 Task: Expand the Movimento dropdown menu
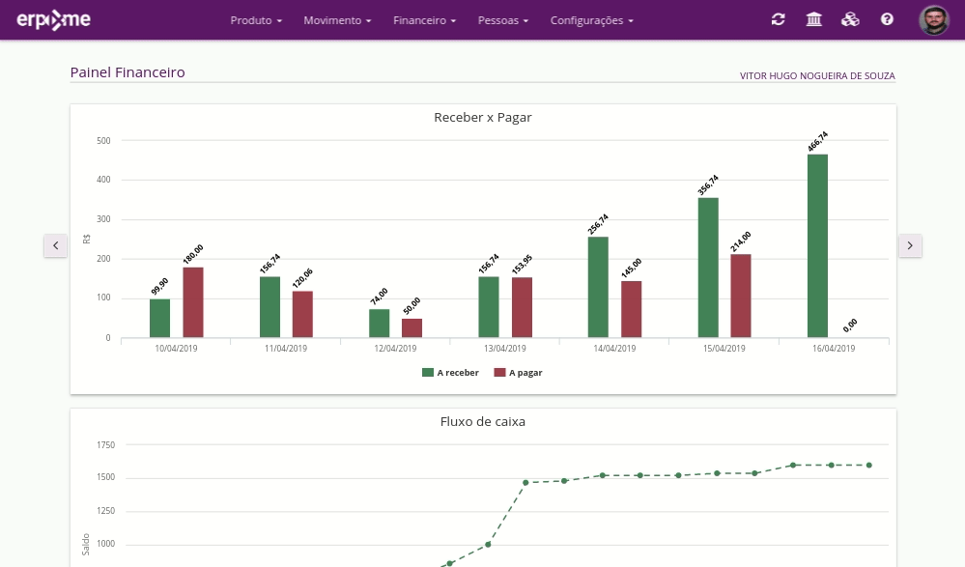point(337,20)
